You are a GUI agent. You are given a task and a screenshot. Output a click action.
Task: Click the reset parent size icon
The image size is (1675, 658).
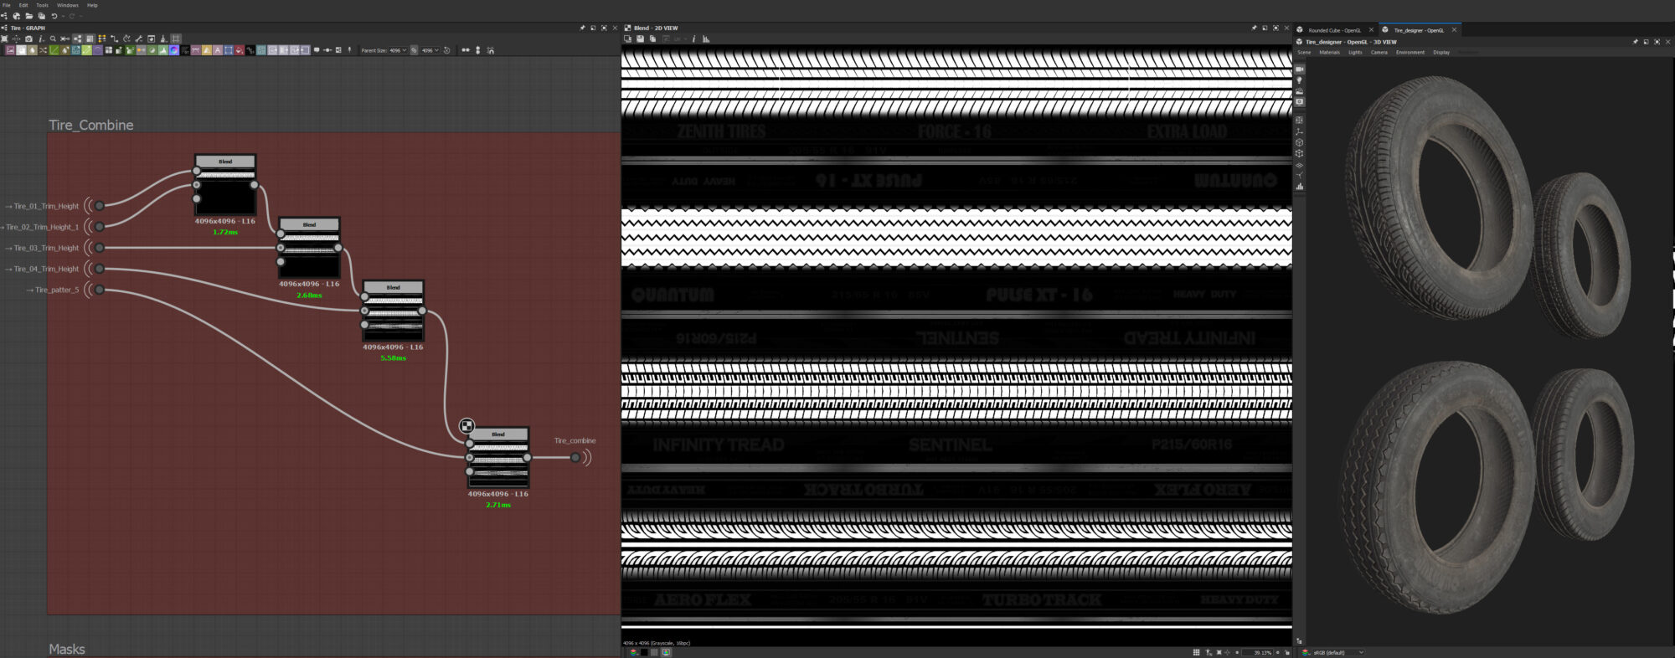tap(446, 50)
